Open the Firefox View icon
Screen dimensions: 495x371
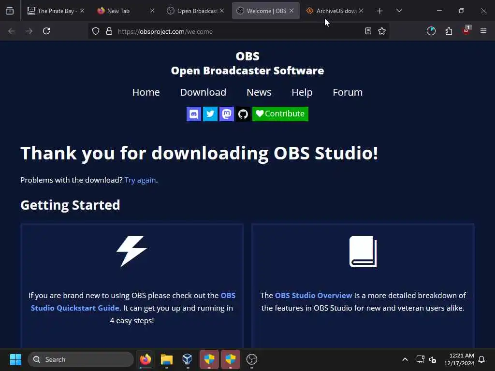click(x=10, y=11)
